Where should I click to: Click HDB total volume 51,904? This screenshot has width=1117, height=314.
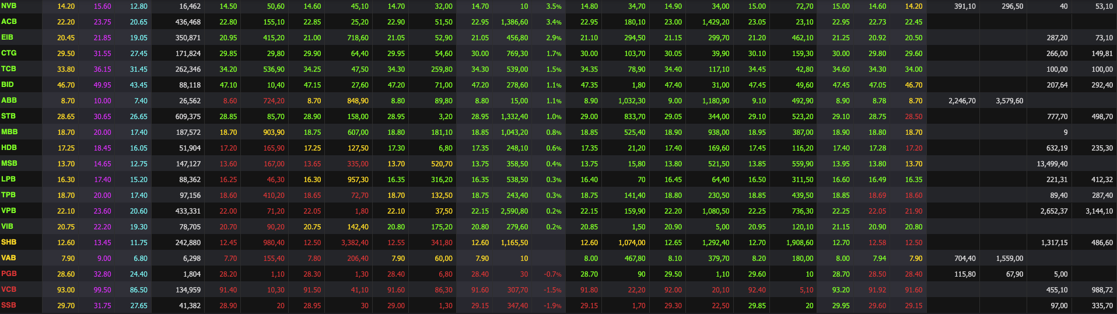click(x=190, y=148)
